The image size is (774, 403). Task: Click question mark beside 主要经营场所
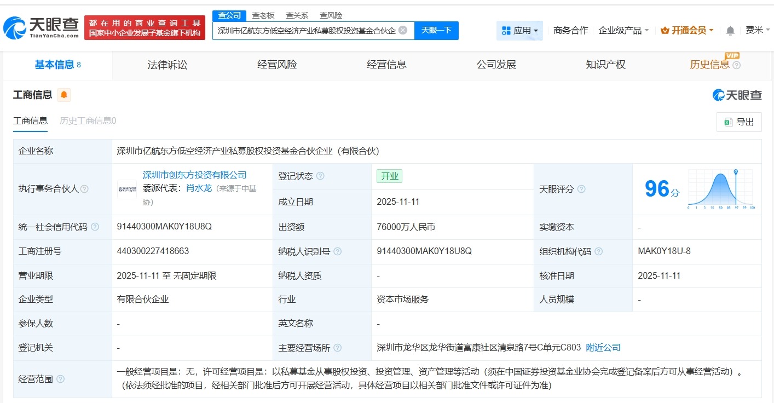tap(339, 347)
